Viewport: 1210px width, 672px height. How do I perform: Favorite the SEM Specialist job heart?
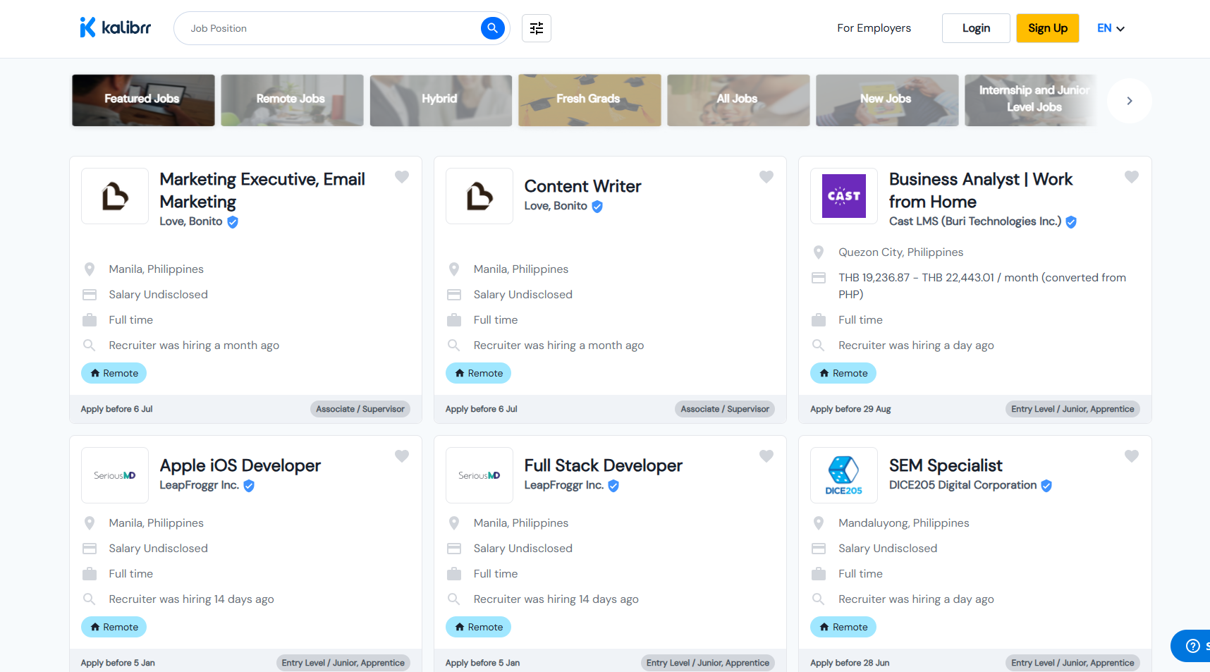tap(1132, 456)
